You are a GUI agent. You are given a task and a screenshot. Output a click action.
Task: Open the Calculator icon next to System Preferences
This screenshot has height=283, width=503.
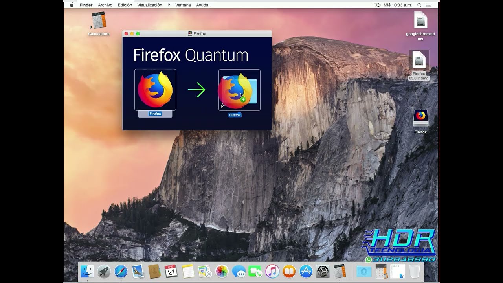(340, 271)
